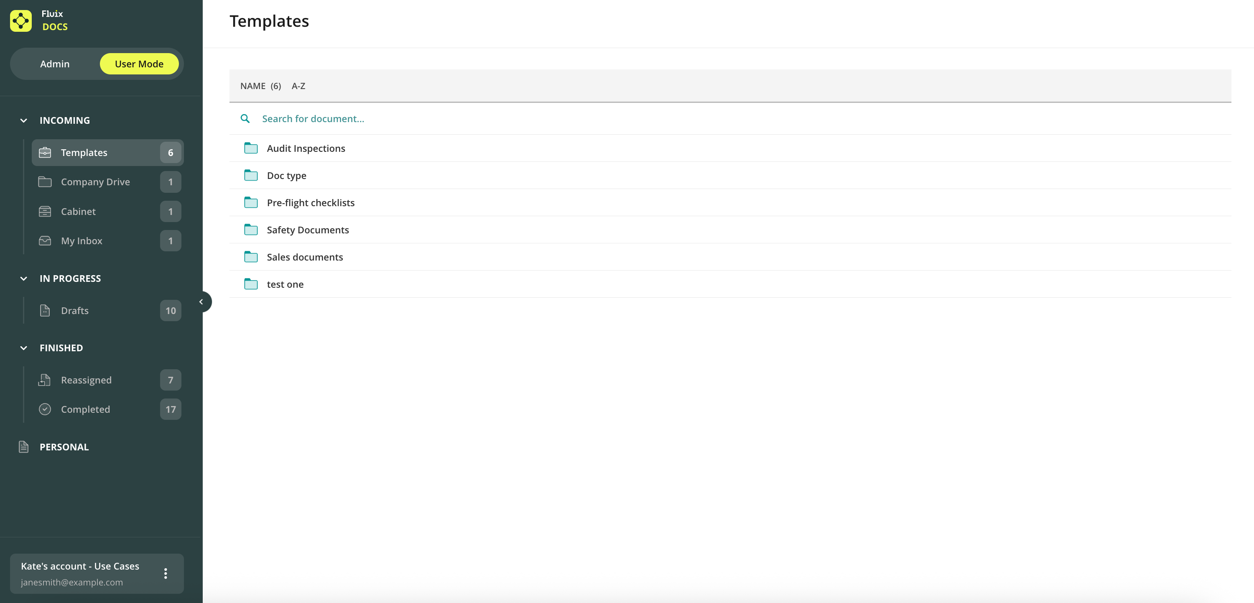This screenshot has width=1254, height=603.
Task: Click the Fluix Docs logo icon
Action: pyautogui.click(x=21, y=20)
